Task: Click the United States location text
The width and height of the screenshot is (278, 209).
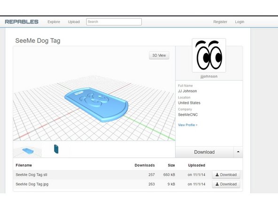Action: [189, 103]
